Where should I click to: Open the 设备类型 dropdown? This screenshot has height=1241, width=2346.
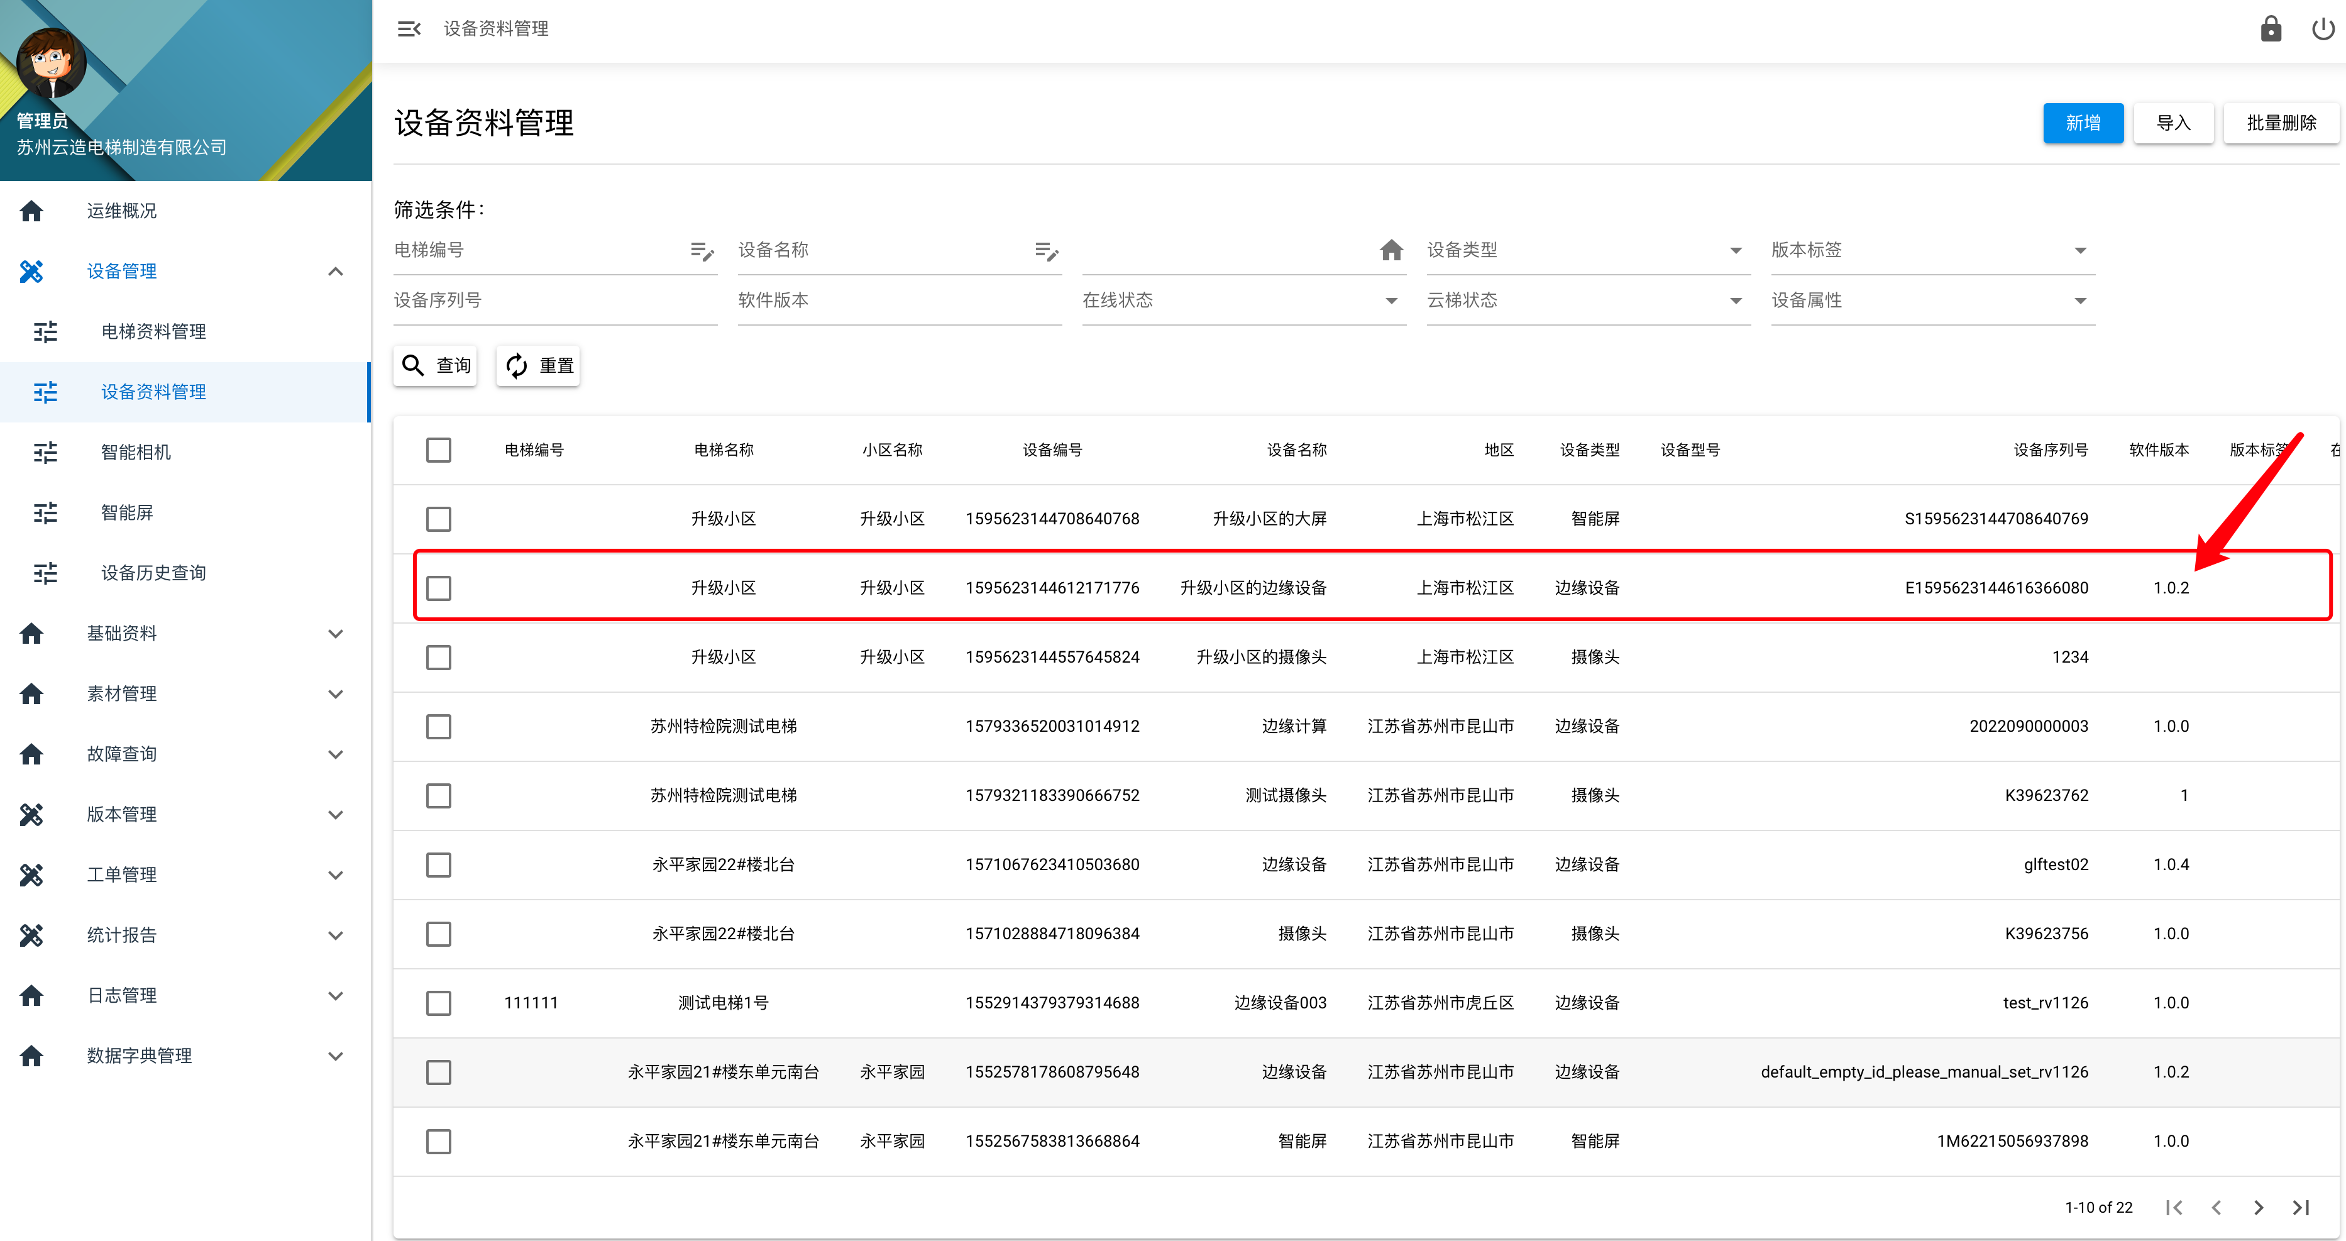pyautogui.click(x=1587, y=250)
